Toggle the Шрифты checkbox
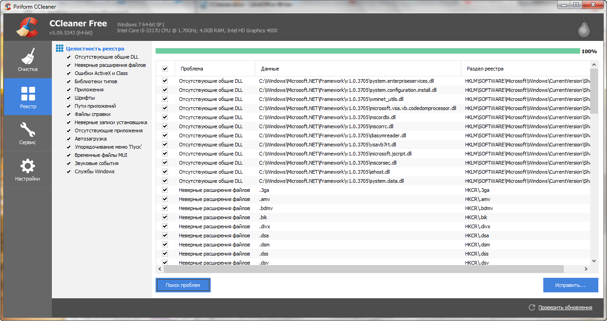607x321 pixels. click(x=69, y=98)
